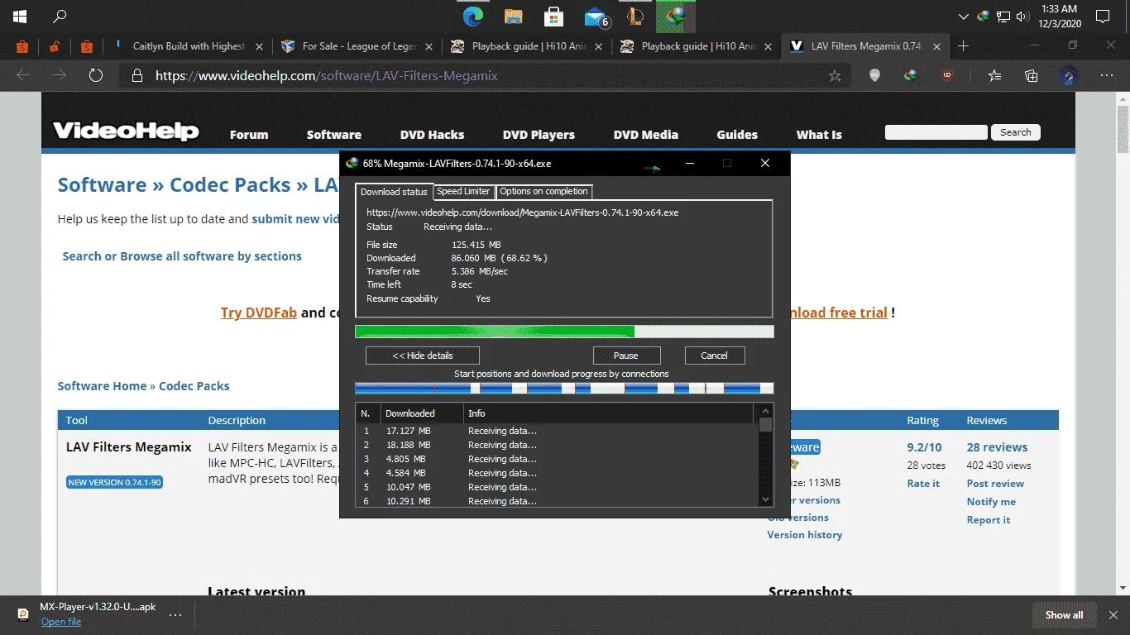Open the Action Center notifications icon
Image resolution: width=1130 pixels, height=635 pixels.
(x=1102, y=17)
